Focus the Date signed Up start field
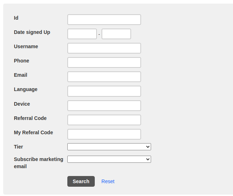Screen dimensions: 233x196 (x=82, y=34)
